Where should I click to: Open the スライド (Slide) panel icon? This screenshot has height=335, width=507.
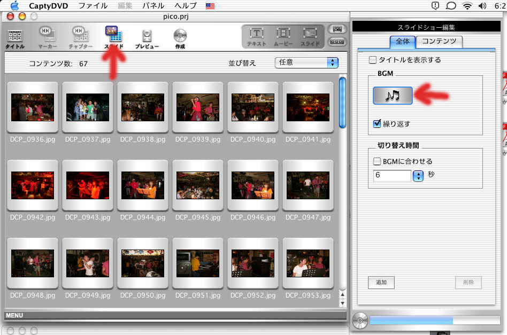[x=113, y=36]
